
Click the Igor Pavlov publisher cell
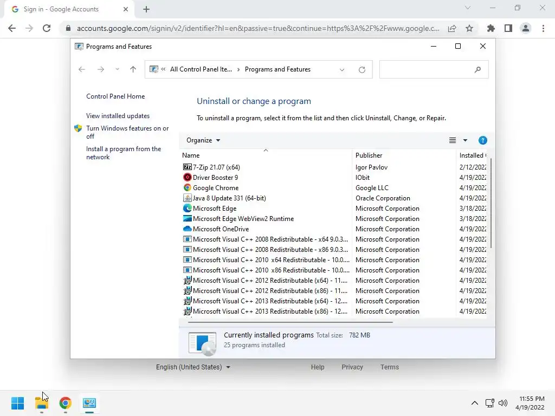tap(371, 167)
